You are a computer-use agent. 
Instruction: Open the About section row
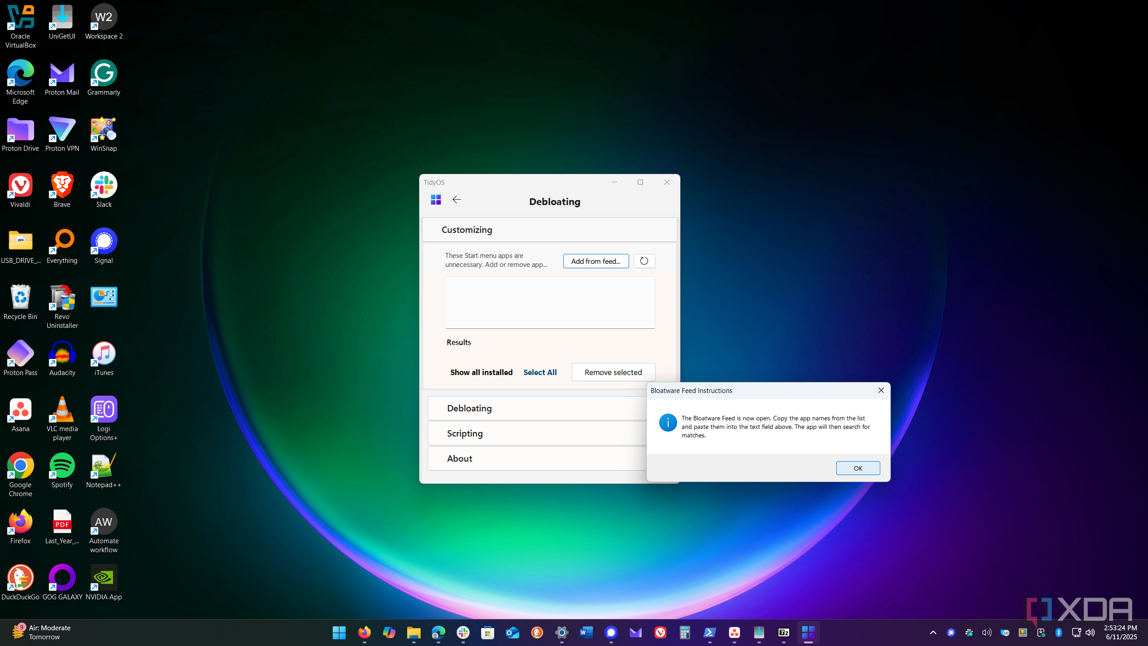[537, 458]
